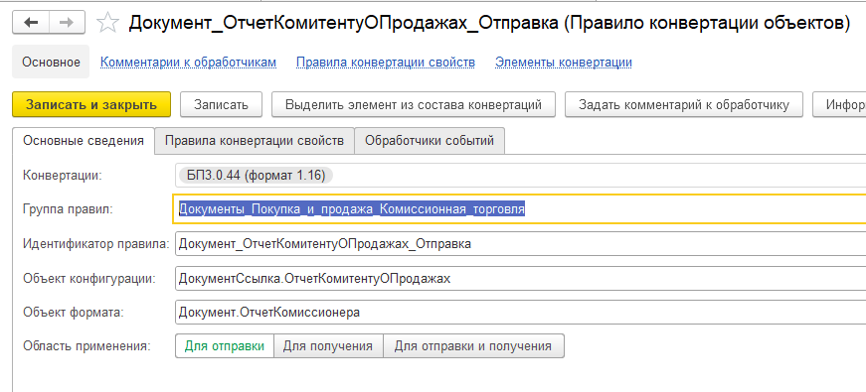Switch to Основные сведения tab
The height and width of the screenshot is (392, 866).
[84, 141]
